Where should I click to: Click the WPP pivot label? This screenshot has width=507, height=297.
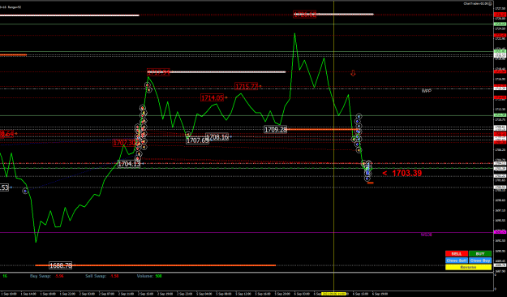(427, 91)
